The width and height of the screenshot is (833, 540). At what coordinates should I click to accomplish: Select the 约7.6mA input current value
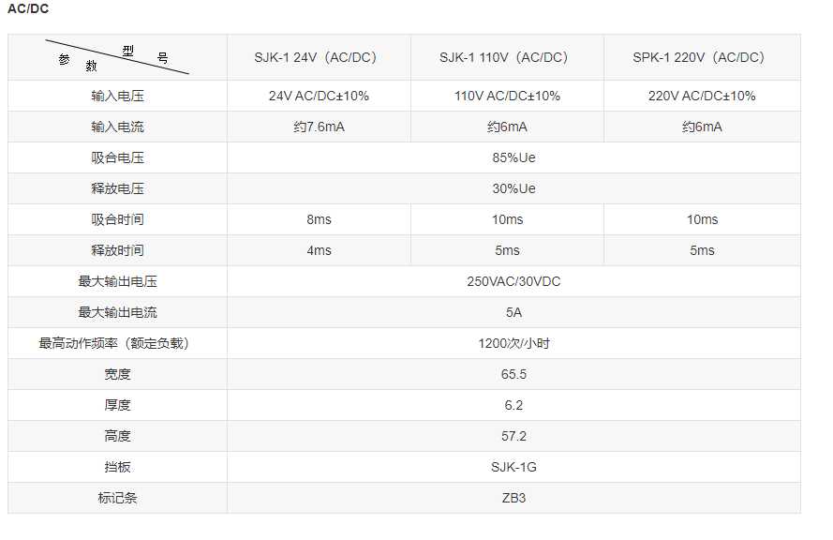coord(319,127)
